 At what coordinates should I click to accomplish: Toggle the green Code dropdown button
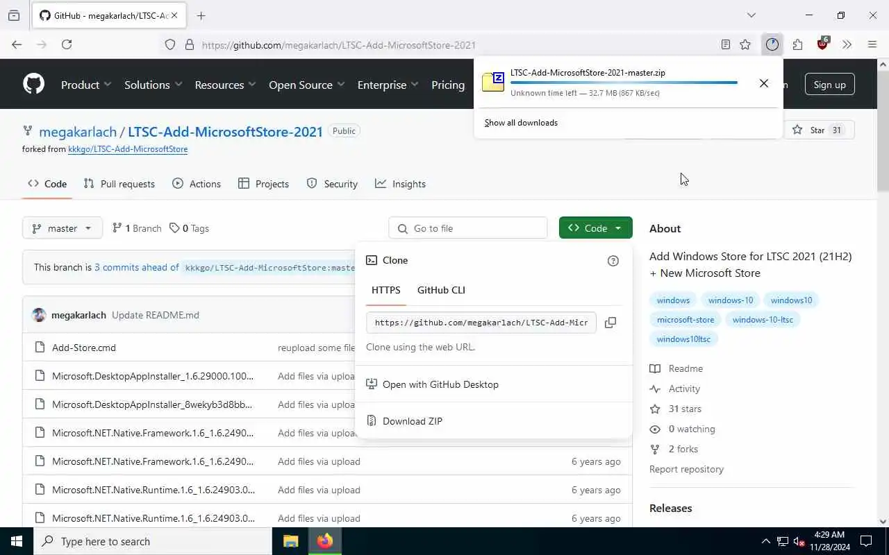tap(595, 228)
